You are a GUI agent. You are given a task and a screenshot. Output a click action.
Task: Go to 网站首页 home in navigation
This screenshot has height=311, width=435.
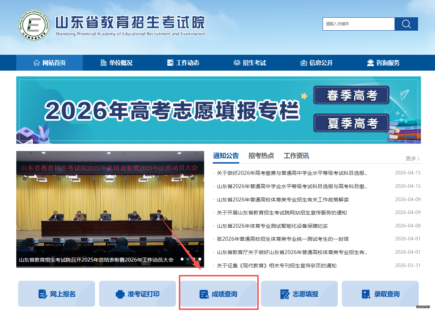coord(49,63)
